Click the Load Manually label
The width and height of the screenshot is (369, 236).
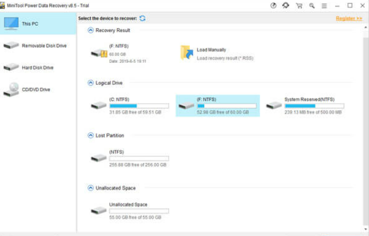(211, 50)
